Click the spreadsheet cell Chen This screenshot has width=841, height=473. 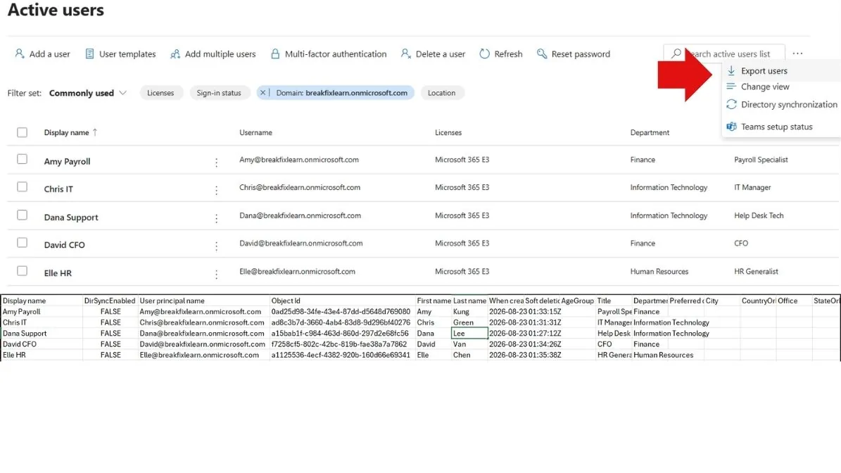(470, 355)
